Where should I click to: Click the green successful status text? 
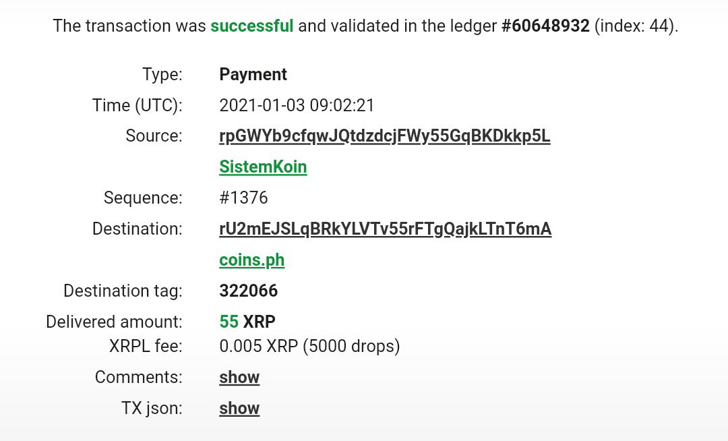[251, 26]
